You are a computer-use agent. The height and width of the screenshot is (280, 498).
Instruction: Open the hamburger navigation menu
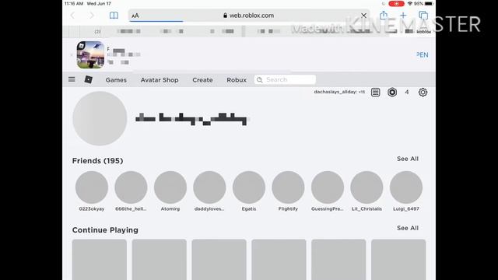click(x=72, y=79)
